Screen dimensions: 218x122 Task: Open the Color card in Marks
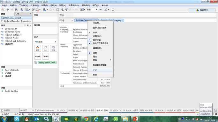(38, 48)
